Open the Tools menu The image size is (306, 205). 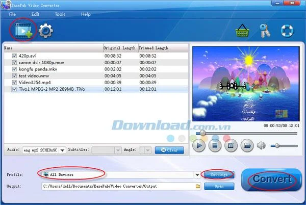point(60,14)
